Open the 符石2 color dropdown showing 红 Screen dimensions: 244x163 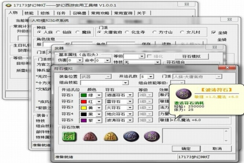tap(99, 102)
